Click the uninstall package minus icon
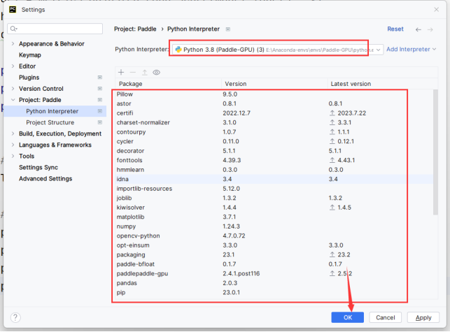 [x=132, y=72]
